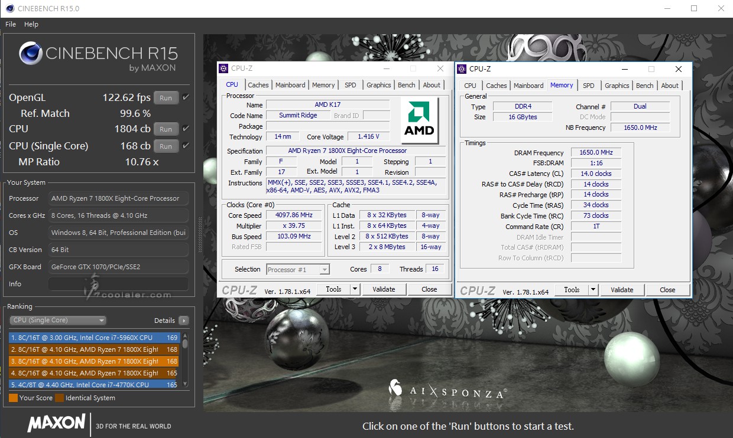The image size is (733, 438).
Task: Click the Name field showing AMD K17
Action: coord(328,104)
